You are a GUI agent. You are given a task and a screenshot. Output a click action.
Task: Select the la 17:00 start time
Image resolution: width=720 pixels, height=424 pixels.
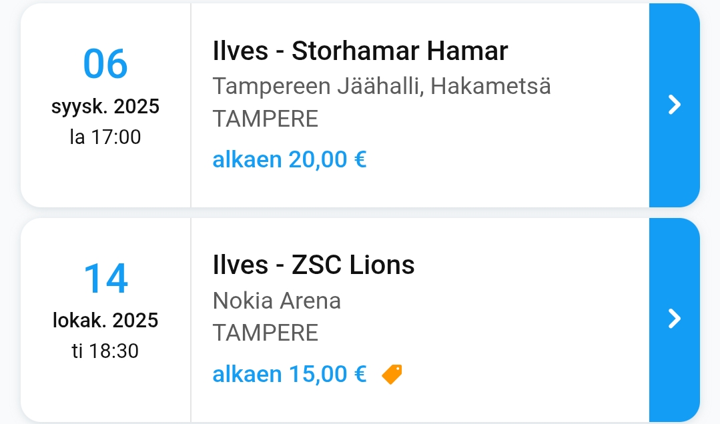click(105, 137)
